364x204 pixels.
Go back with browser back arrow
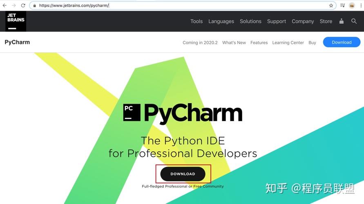pyautogui.click(x=4, y=5)
